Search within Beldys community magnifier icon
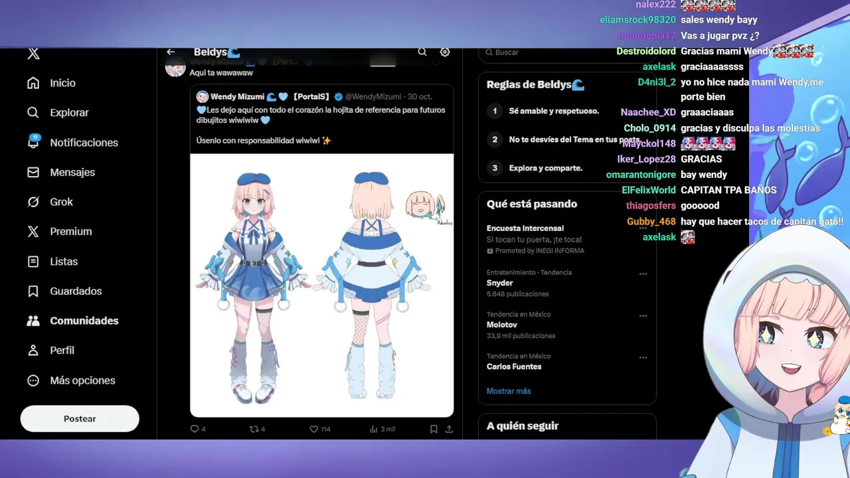This screenshot has width=850, height=478. pos(422,52)
